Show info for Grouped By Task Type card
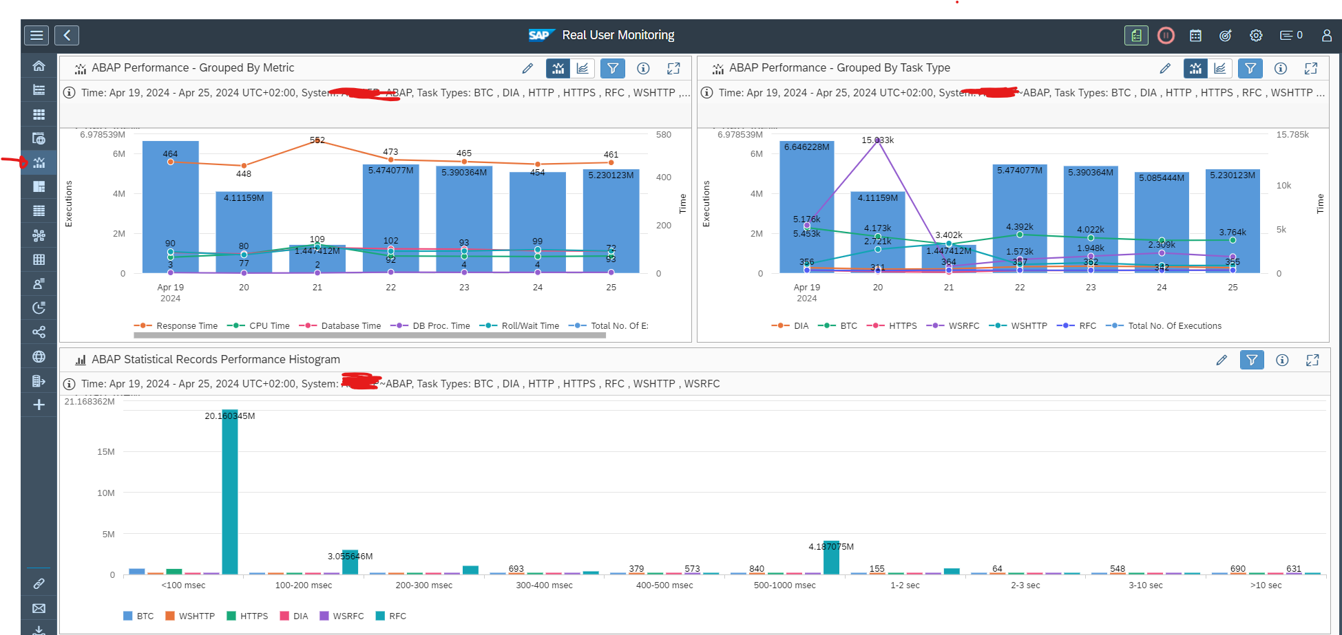 1281,68
